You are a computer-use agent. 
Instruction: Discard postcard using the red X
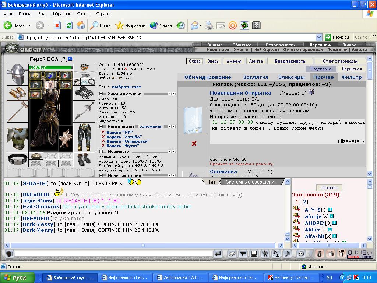[194, 144]
